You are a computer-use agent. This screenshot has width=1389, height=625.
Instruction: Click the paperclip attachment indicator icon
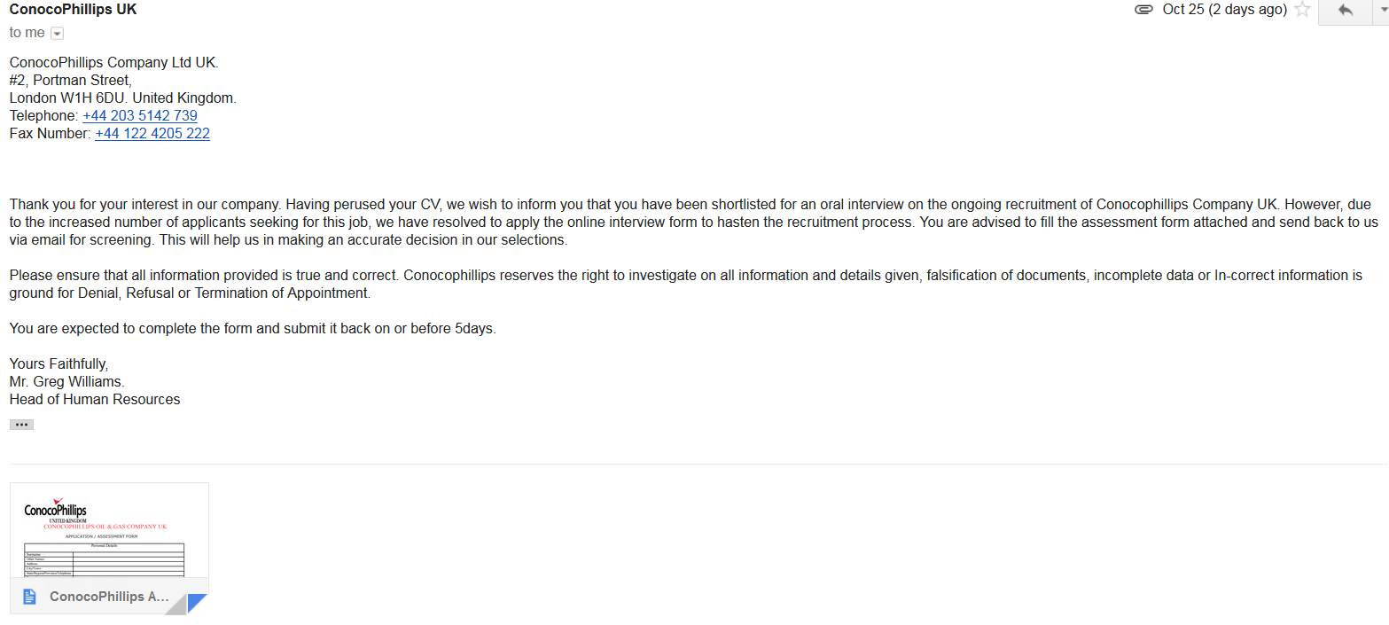(1143, 10)
